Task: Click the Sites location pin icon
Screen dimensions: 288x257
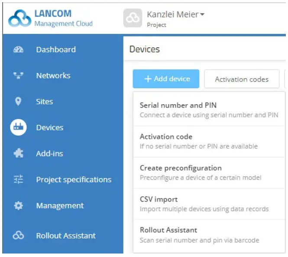Action: tap(18, 102)
